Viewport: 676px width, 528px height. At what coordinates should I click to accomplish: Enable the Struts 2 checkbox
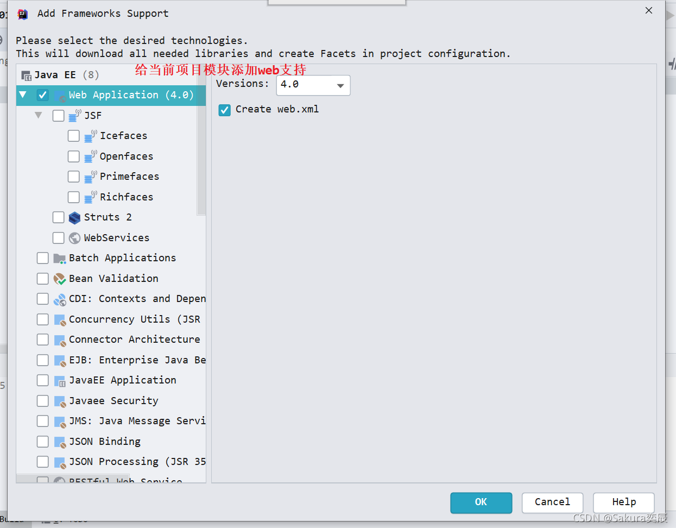59,217
